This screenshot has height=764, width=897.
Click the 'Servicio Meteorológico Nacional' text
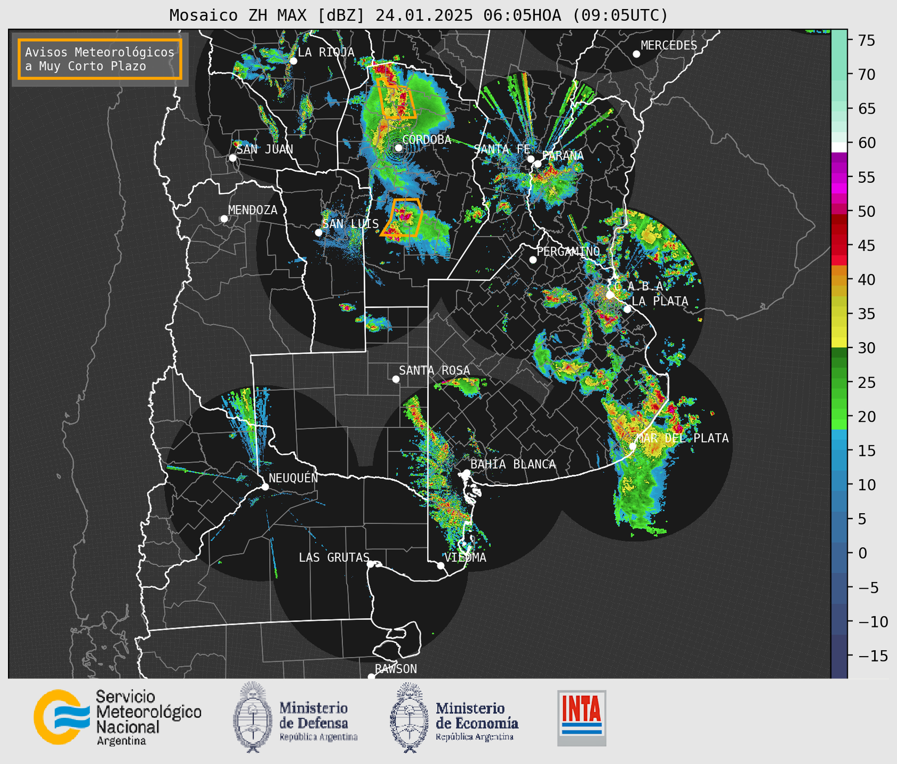[x=149, y=711]
